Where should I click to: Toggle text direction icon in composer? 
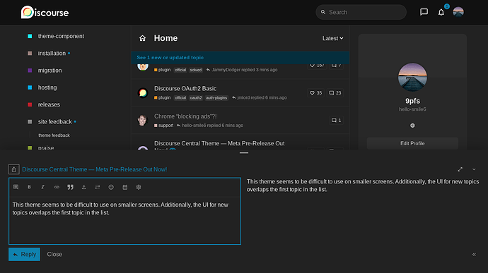point(98,187)
